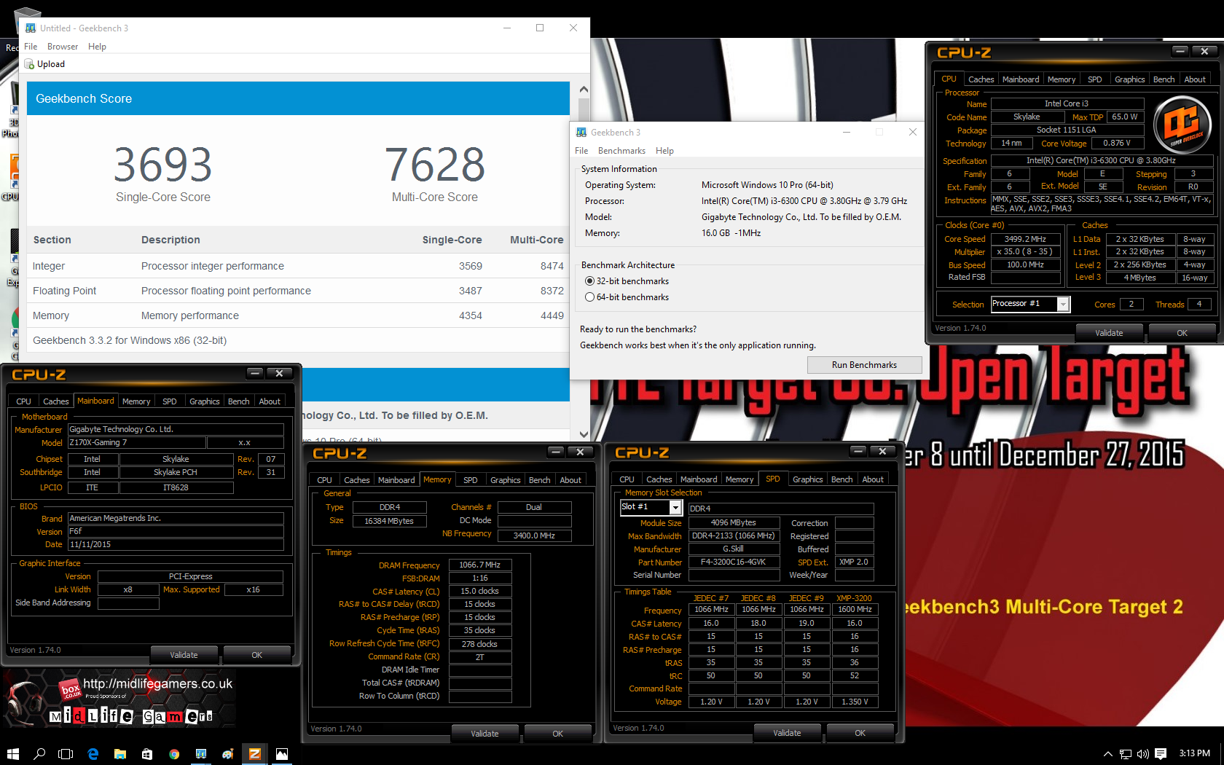Click the Upload icon in Geekbench toolbar
This screenshot has width=1224, height=765.
[29, 64]
